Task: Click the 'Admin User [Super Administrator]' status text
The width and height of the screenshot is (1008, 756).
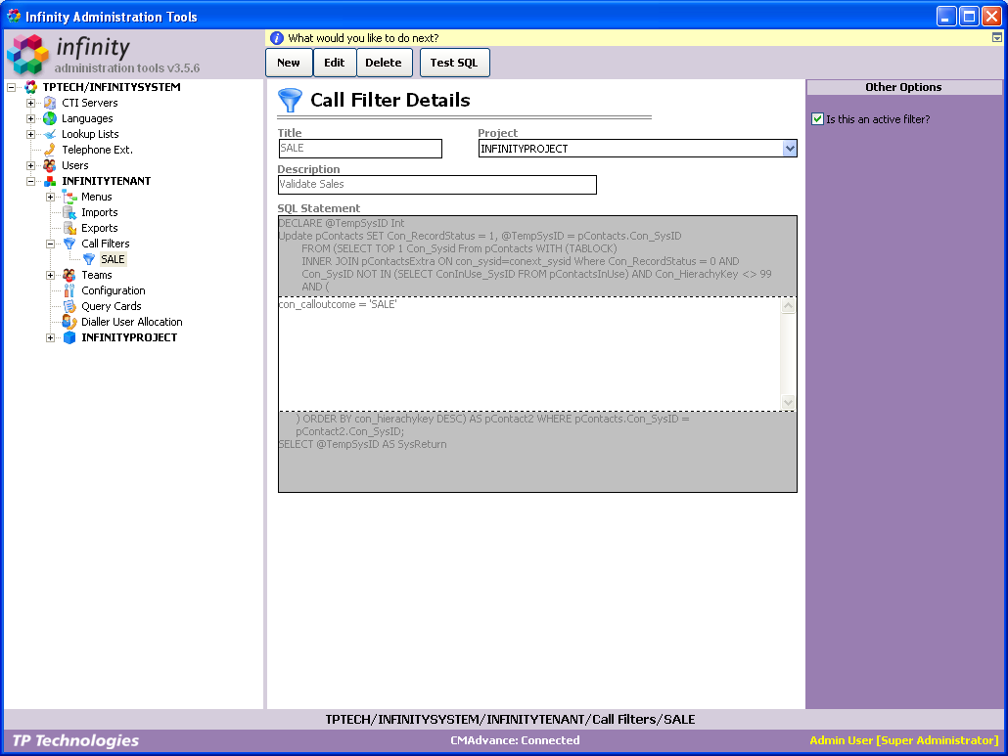Action: (x=904, y=740)
